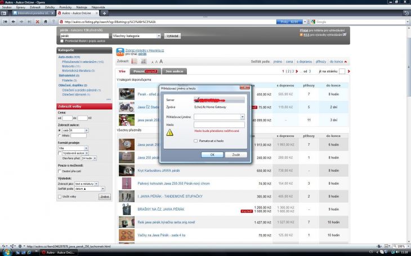Go to next results page arrow
This screenshot has width=411, height=256.
[x=297, y=71]
